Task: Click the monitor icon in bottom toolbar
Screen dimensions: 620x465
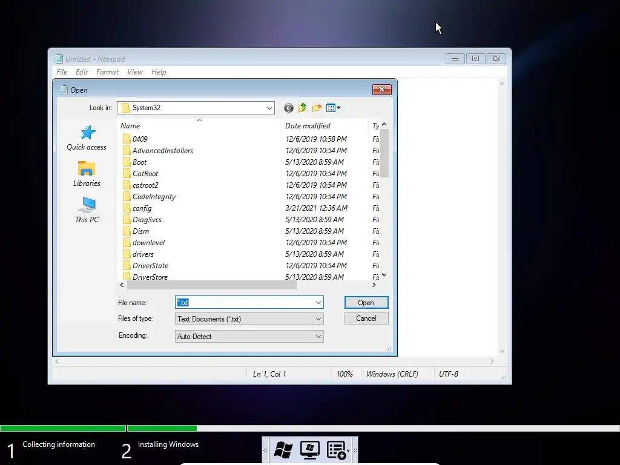Action: click(x=309, y=450)
